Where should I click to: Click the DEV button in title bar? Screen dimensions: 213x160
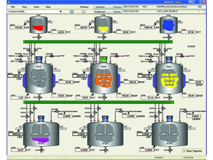tap(192, 2)
